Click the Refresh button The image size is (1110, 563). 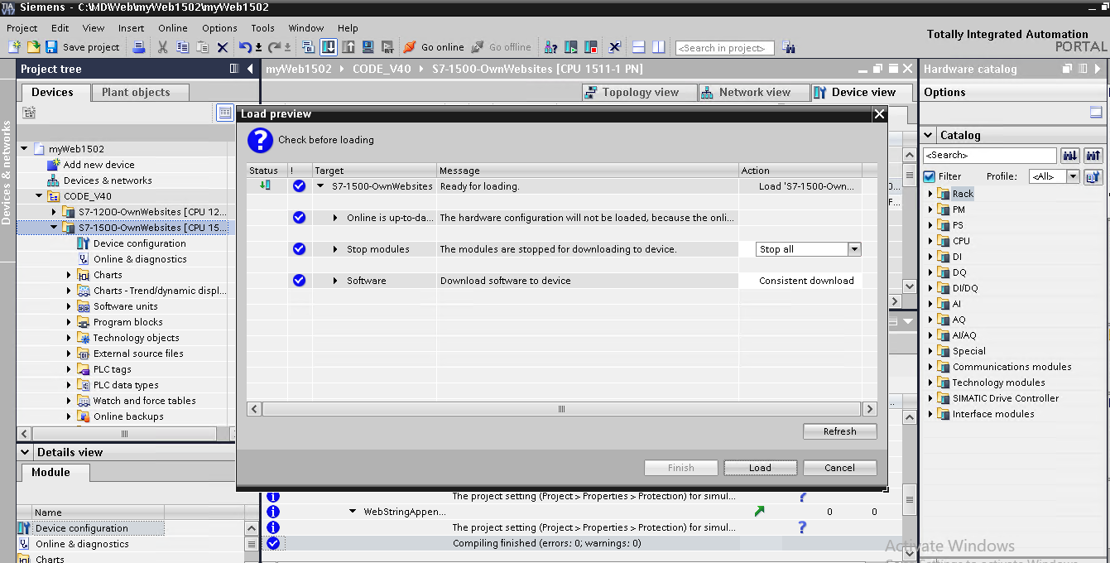[x=839, y=431]
